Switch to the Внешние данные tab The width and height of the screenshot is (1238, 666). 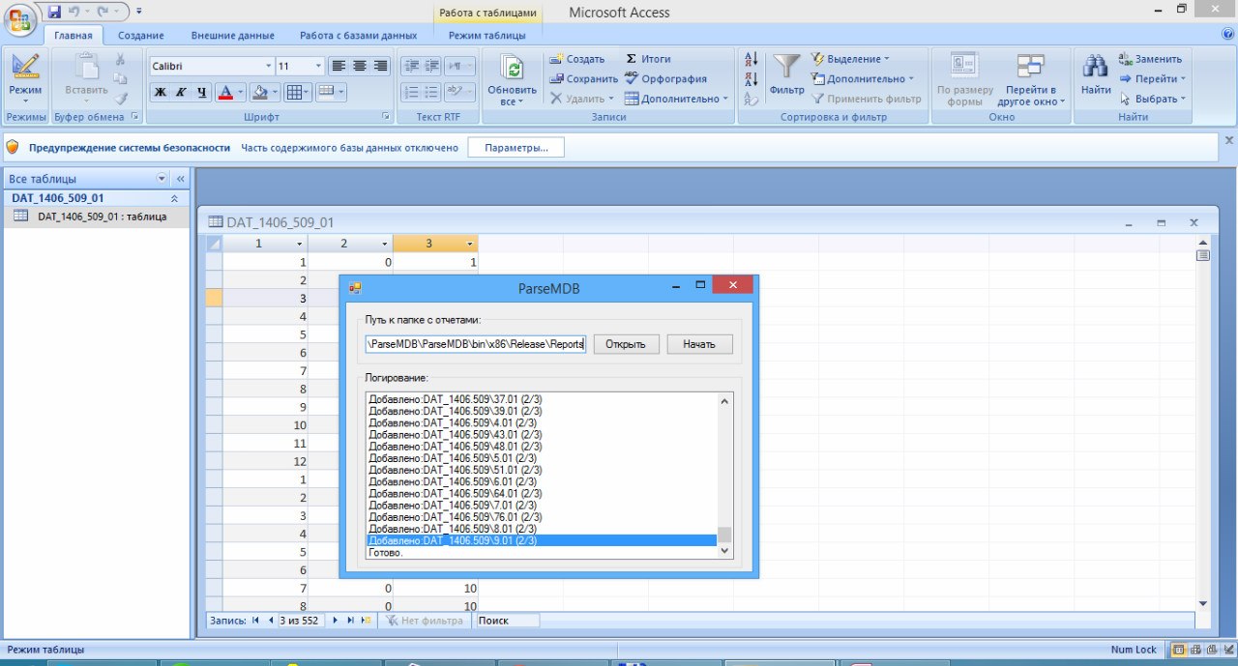click(232, 36)
